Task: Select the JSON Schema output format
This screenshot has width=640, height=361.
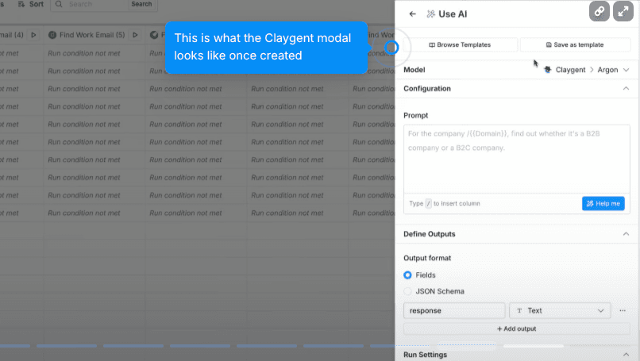Action: tap(408, 291)
